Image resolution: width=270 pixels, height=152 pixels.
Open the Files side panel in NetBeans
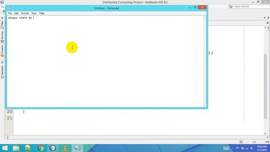tap(2, 25)
